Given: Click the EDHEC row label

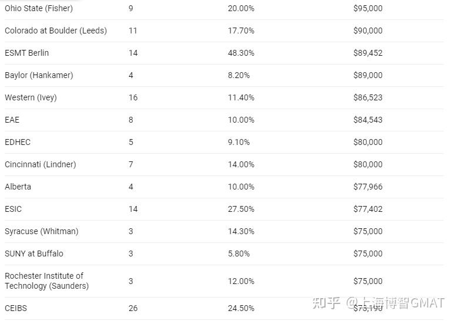Looking at the screenshot, I should tap(18, 142).
